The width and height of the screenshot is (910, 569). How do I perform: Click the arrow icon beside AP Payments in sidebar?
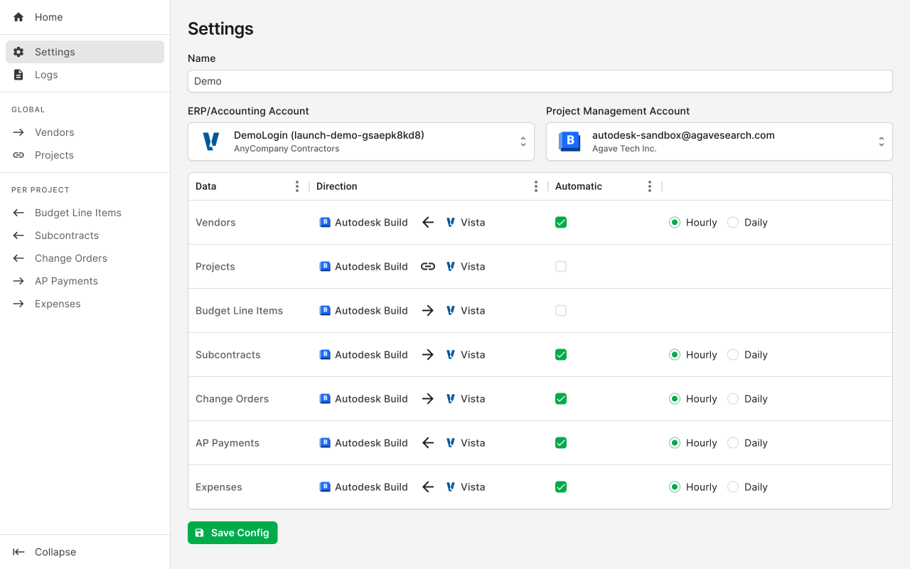[18, 281]
